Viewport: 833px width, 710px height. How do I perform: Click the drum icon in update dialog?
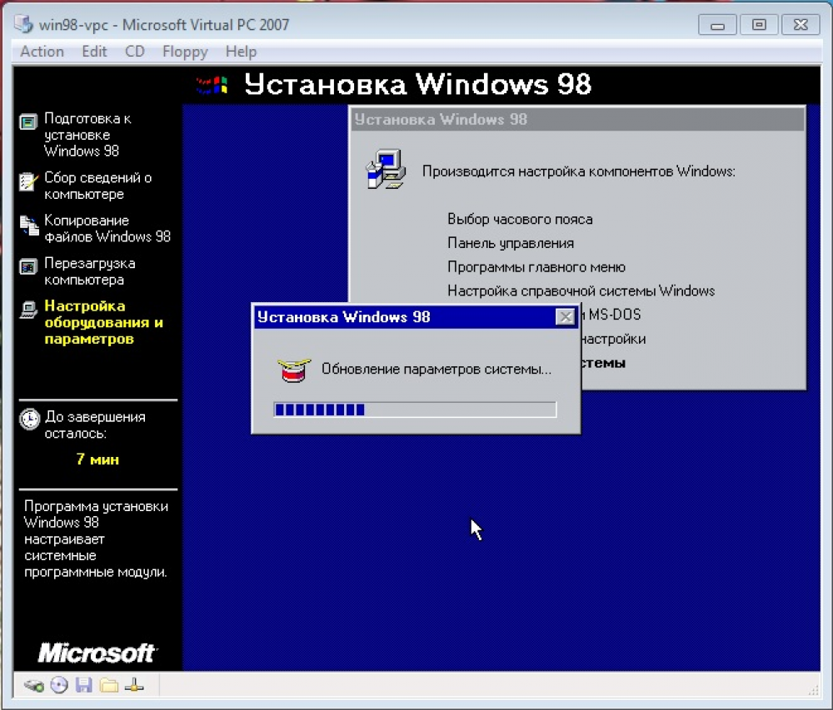click(x=294, y=370)
